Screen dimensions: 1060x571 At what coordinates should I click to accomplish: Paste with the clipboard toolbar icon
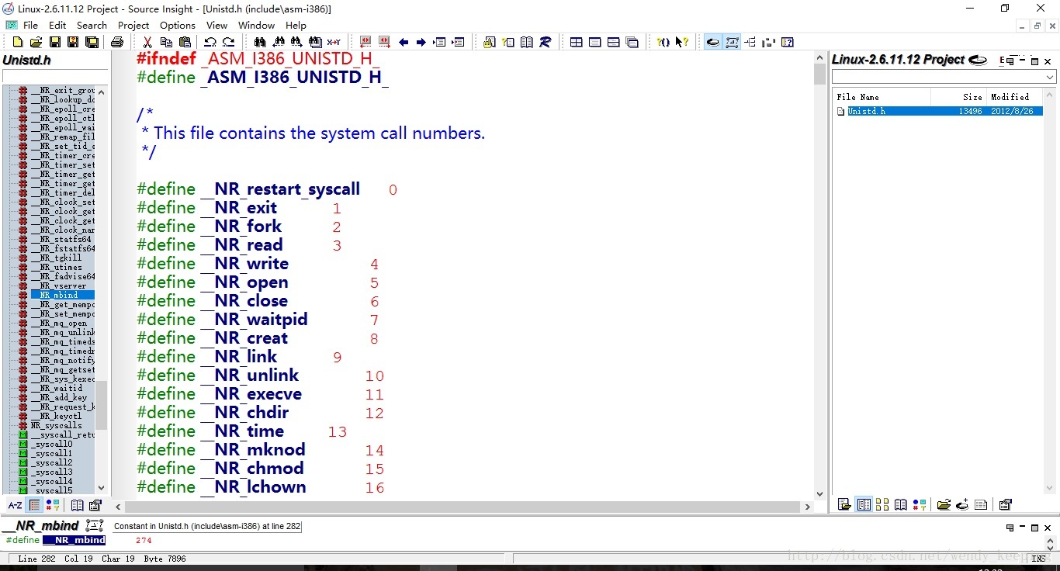[185, 42]
